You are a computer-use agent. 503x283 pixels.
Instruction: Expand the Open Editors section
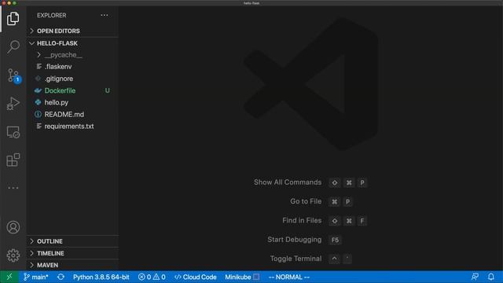click(x=72, y=31)
